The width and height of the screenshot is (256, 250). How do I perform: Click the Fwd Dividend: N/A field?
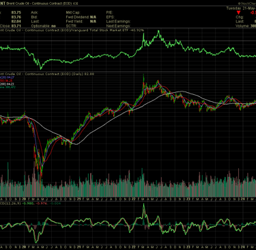pos(81,17)
